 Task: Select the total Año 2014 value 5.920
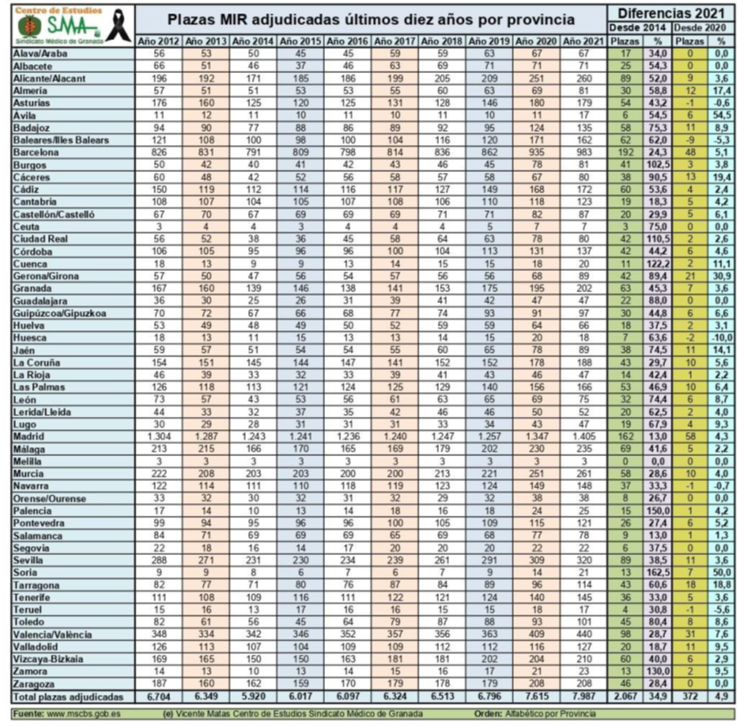coord(254,697)
